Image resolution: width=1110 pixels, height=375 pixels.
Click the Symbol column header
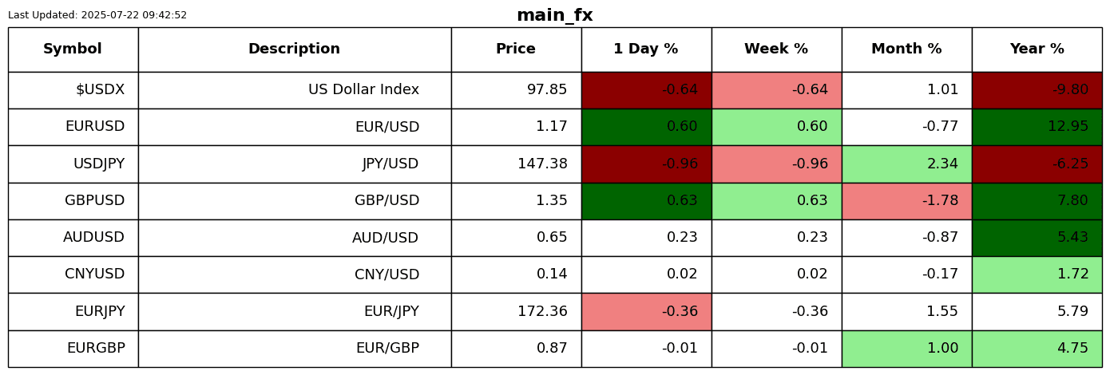pos(73,49)
